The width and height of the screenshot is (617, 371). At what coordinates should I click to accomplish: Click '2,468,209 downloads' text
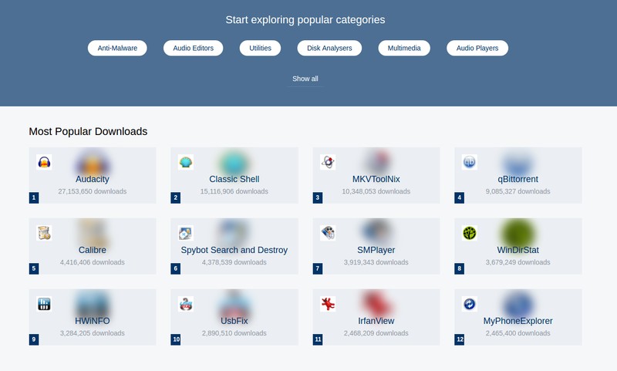tap(376, 333)
